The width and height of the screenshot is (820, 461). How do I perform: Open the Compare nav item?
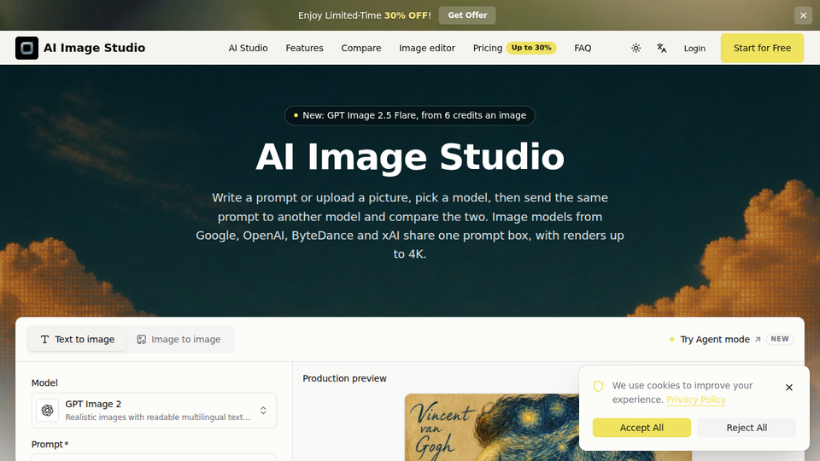pyautogui.click(x=360, y=48)
